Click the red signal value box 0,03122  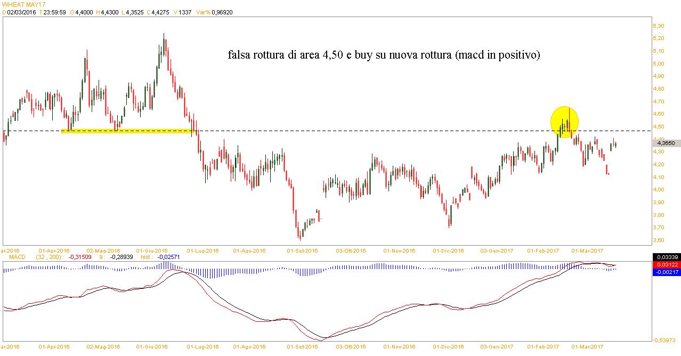pyautogui.click(x=666, y=265)
